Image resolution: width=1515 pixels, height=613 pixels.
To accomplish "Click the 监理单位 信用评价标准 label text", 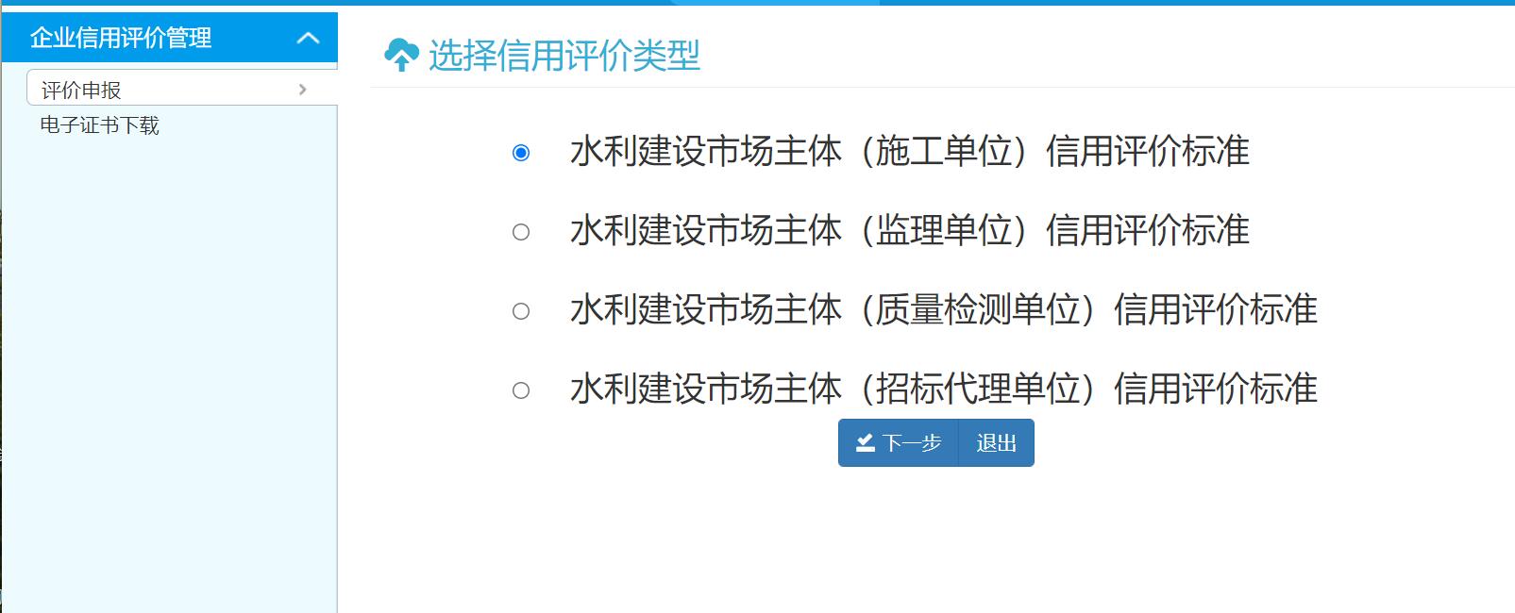I will [x=909, y=231].
